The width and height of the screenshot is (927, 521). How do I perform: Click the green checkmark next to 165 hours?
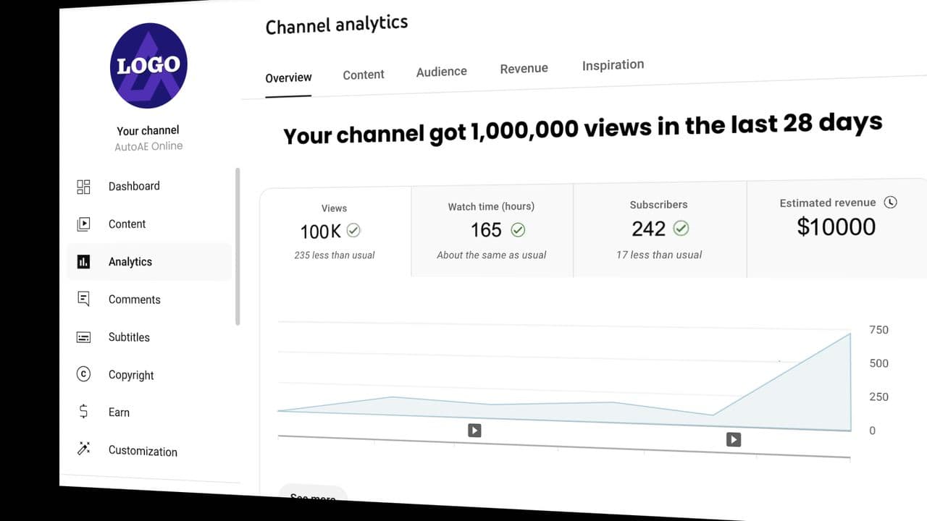518,230
